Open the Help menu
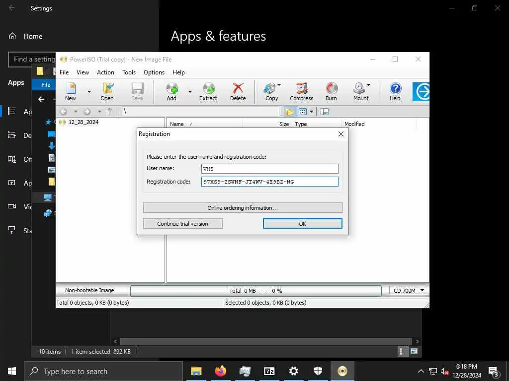Screen dimensions: 509x381 [x=178, y=72]
